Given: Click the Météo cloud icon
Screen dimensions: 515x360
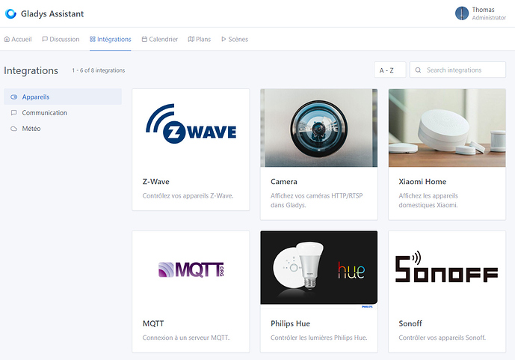Looking at the screenshot, I should (13, 129).
